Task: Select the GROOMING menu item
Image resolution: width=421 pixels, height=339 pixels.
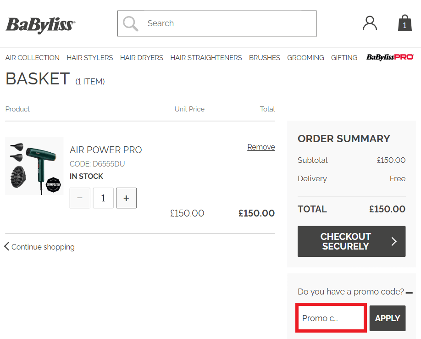Action: coord(305,57)
